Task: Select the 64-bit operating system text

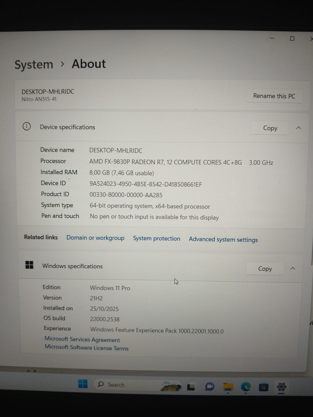Action: click(x=150, y=206)
